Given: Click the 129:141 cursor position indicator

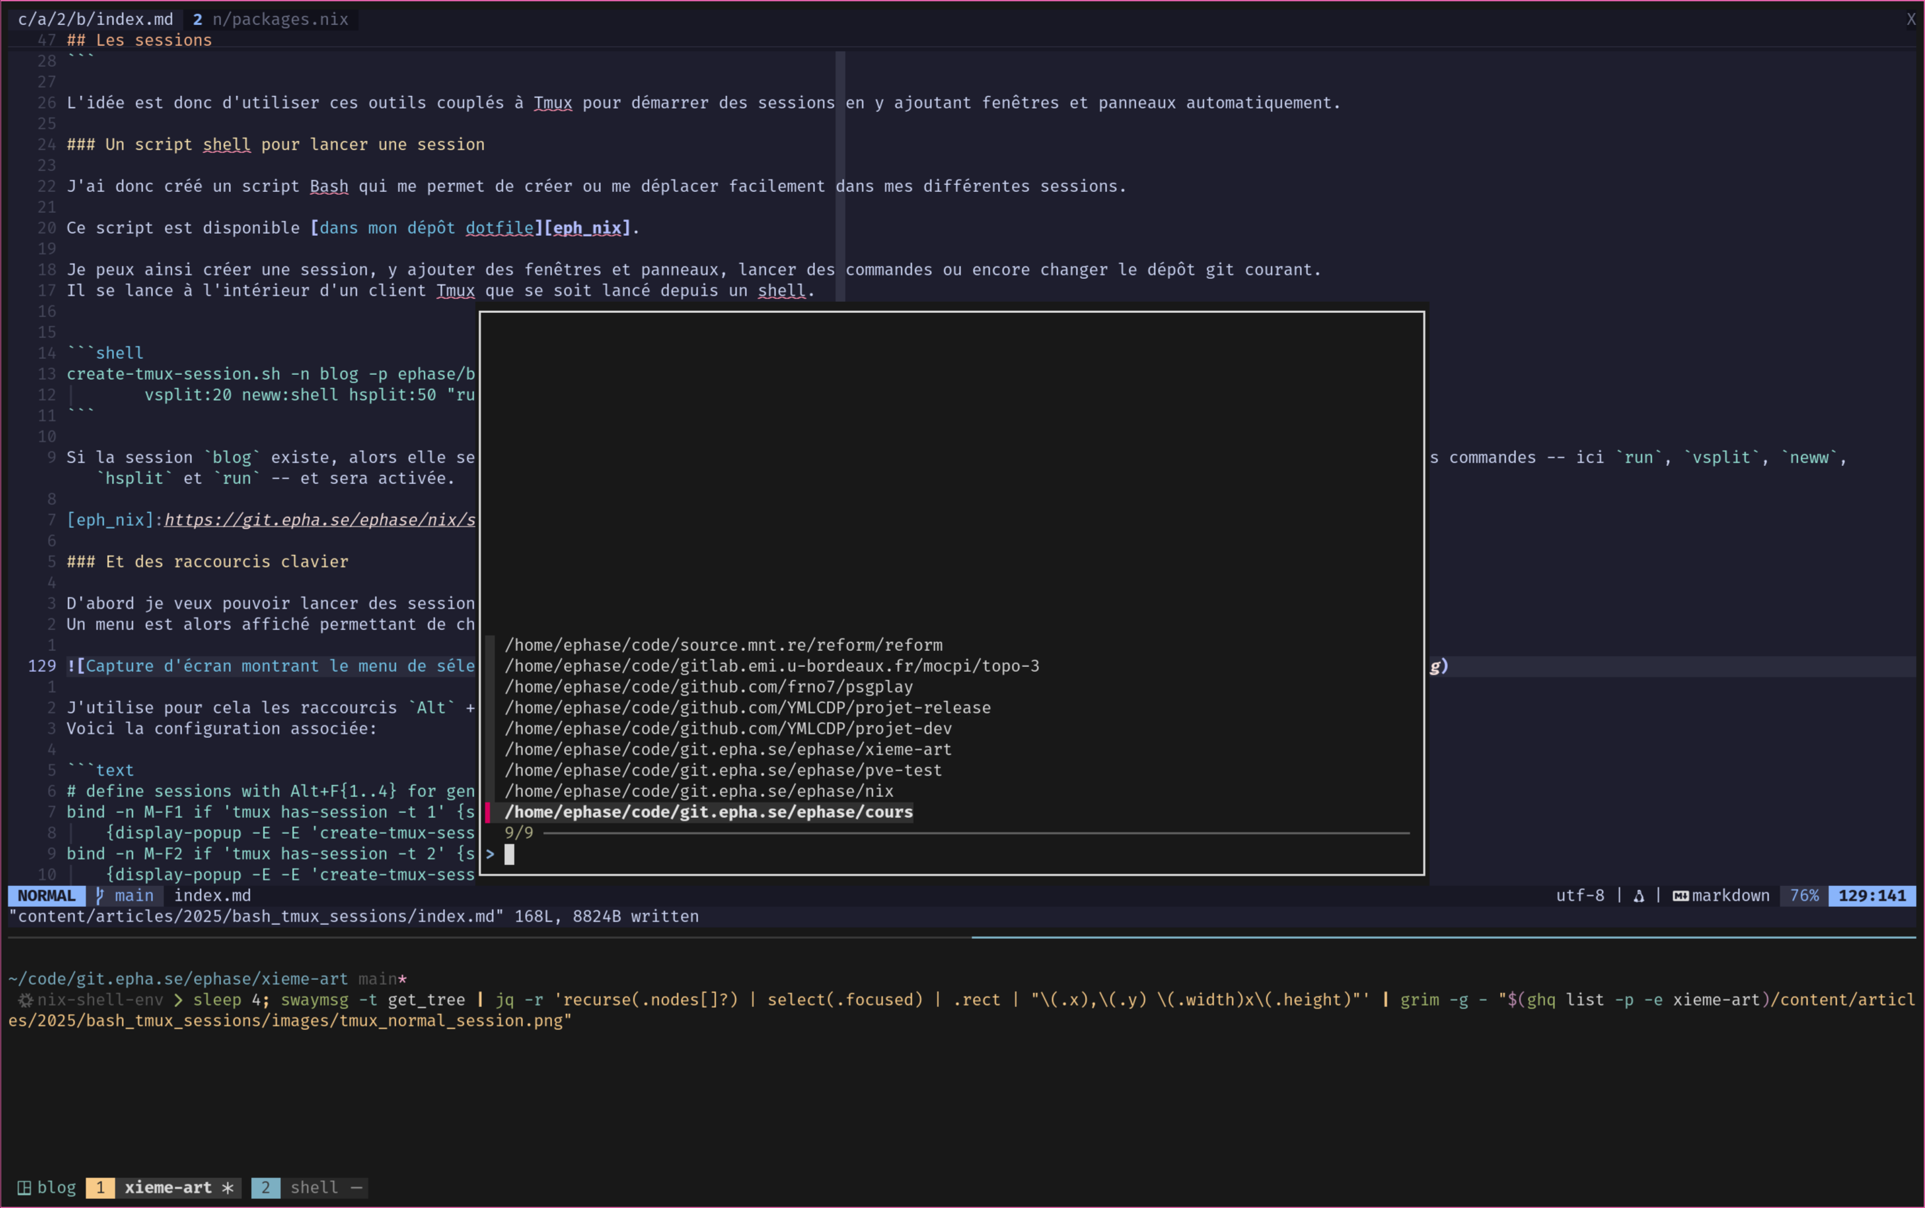Looking at the screenshot, I should tap(1872, 896).
